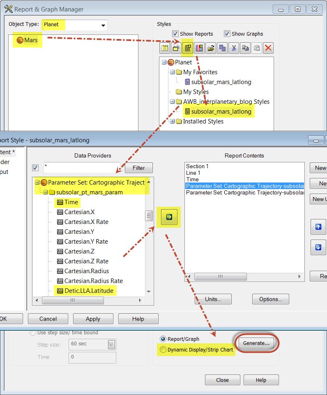The image size is (327, 395).
Task: Select the Cartesian.X Rate data element
Action: click(x=83, y=221)
